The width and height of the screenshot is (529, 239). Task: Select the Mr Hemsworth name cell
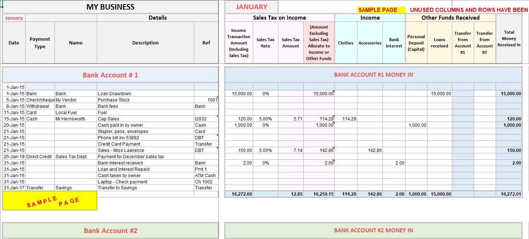[x=76, y=119]
